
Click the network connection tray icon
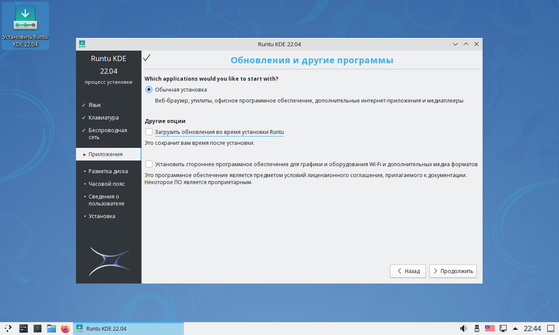[503, 328]
